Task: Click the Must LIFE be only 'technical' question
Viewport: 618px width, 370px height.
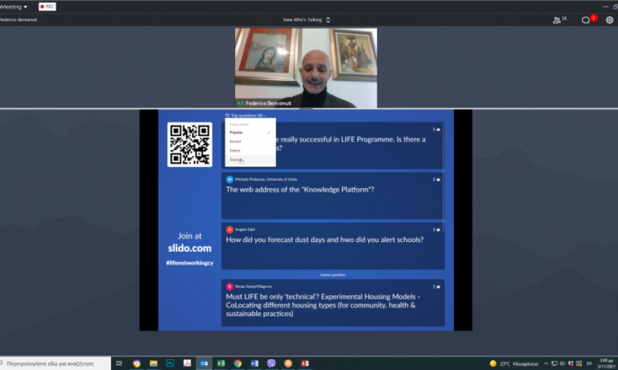Action: point(323,305)
